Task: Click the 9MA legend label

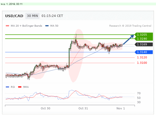Action: pos(26,87)
